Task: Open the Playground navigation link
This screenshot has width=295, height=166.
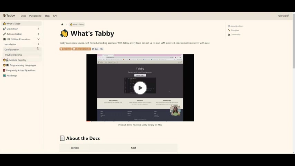Action: tap(35, 16)
